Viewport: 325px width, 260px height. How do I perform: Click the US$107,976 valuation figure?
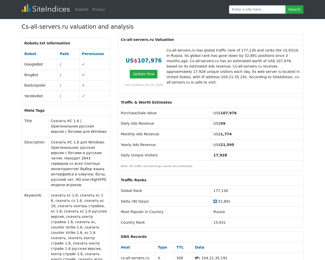143,60
